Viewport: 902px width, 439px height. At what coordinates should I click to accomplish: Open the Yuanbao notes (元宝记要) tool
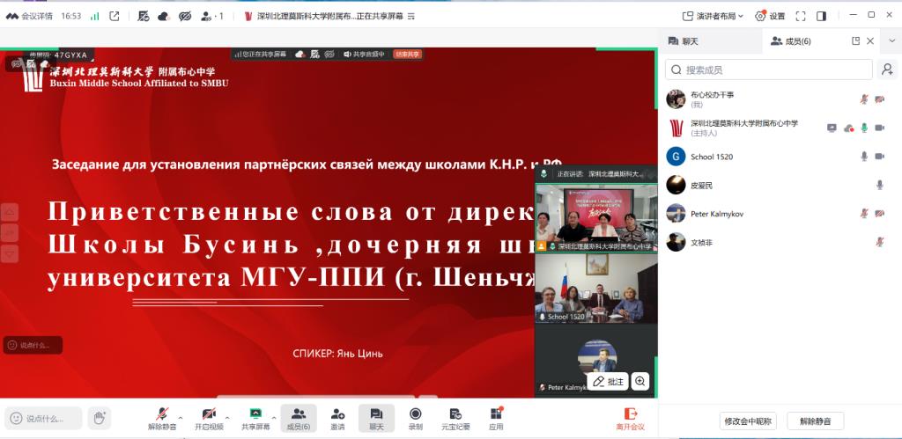pos(455,419)
